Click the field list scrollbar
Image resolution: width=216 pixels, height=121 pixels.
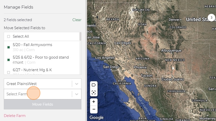(80, 36)
